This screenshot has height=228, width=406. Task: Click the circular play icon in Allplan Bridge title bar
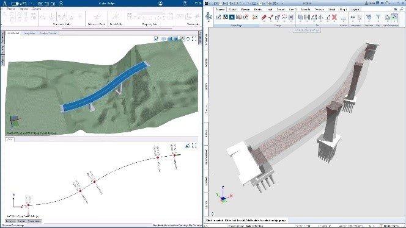61,4
